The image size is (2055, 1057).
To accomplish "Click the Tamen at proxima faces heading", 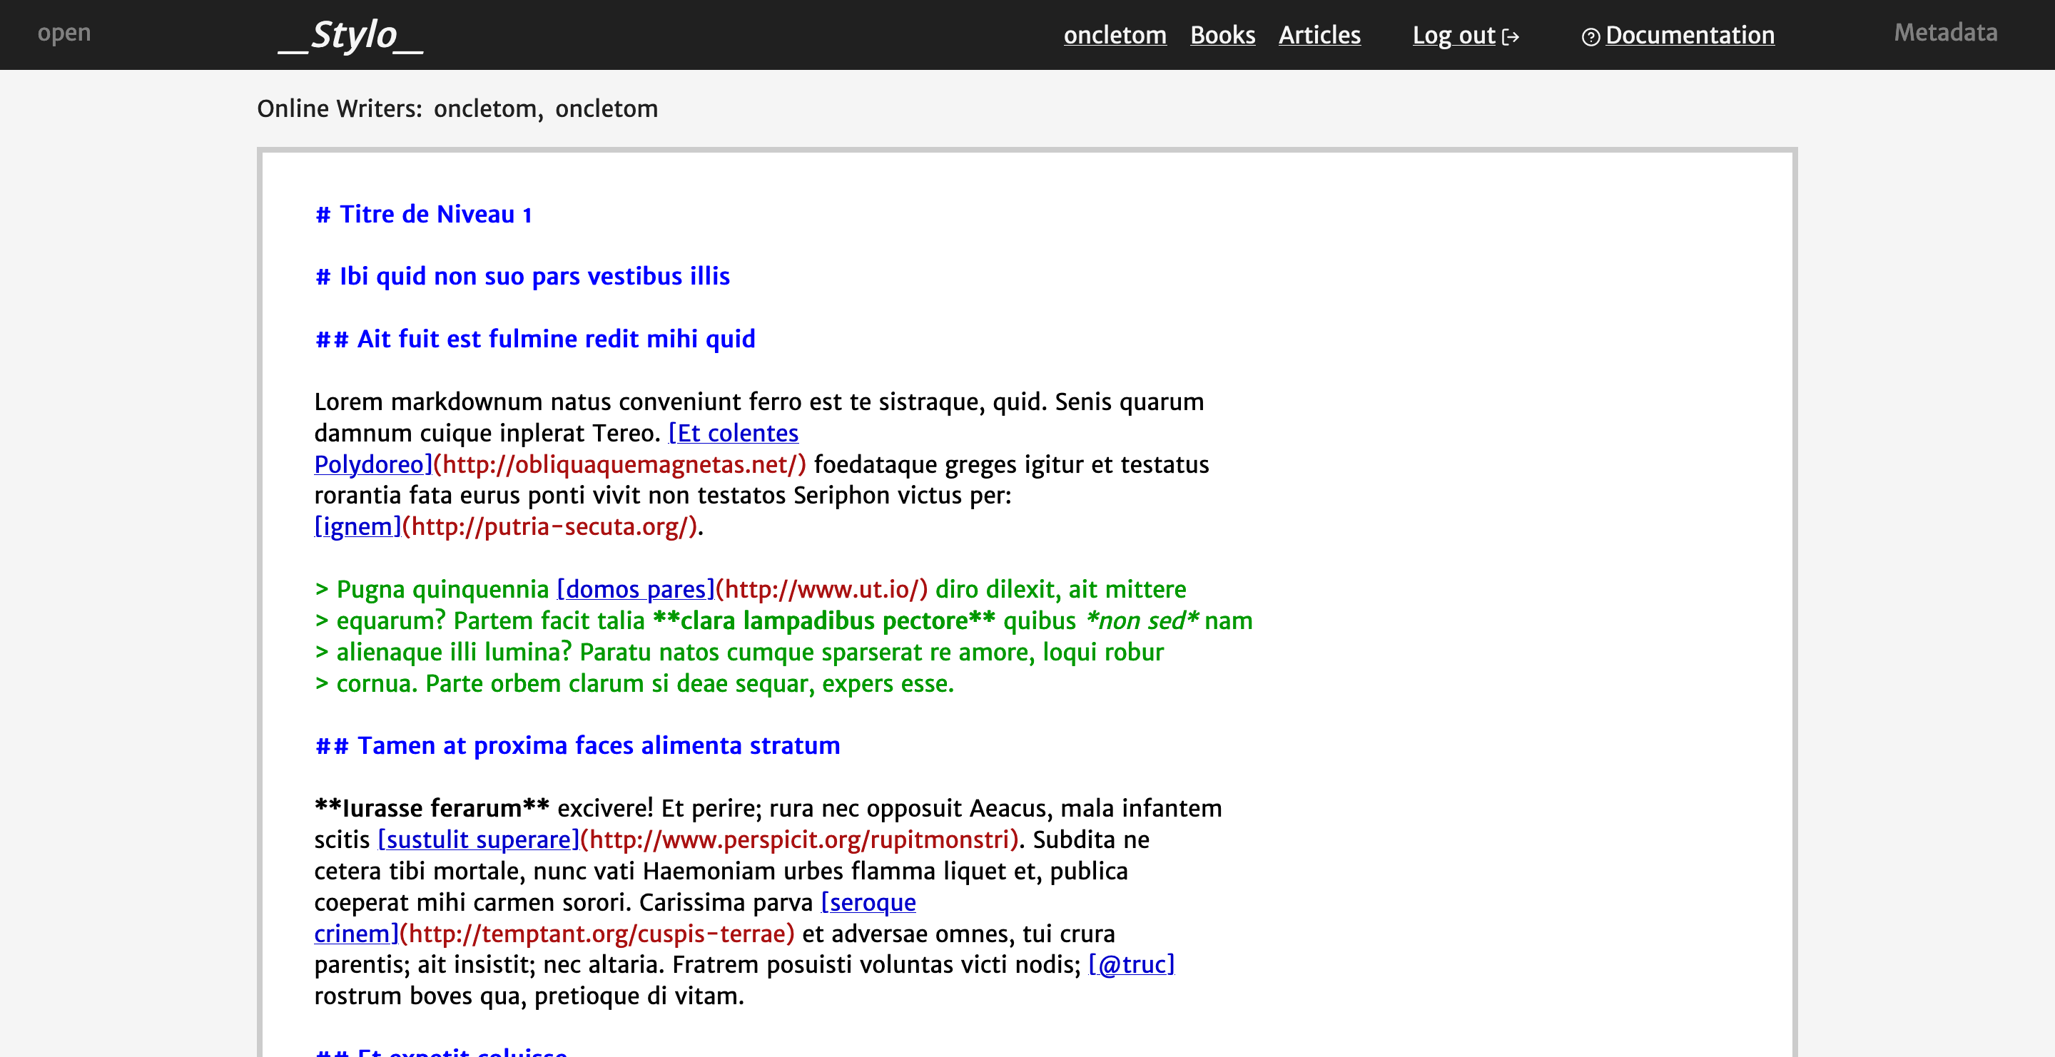I will tap(597, 745).
